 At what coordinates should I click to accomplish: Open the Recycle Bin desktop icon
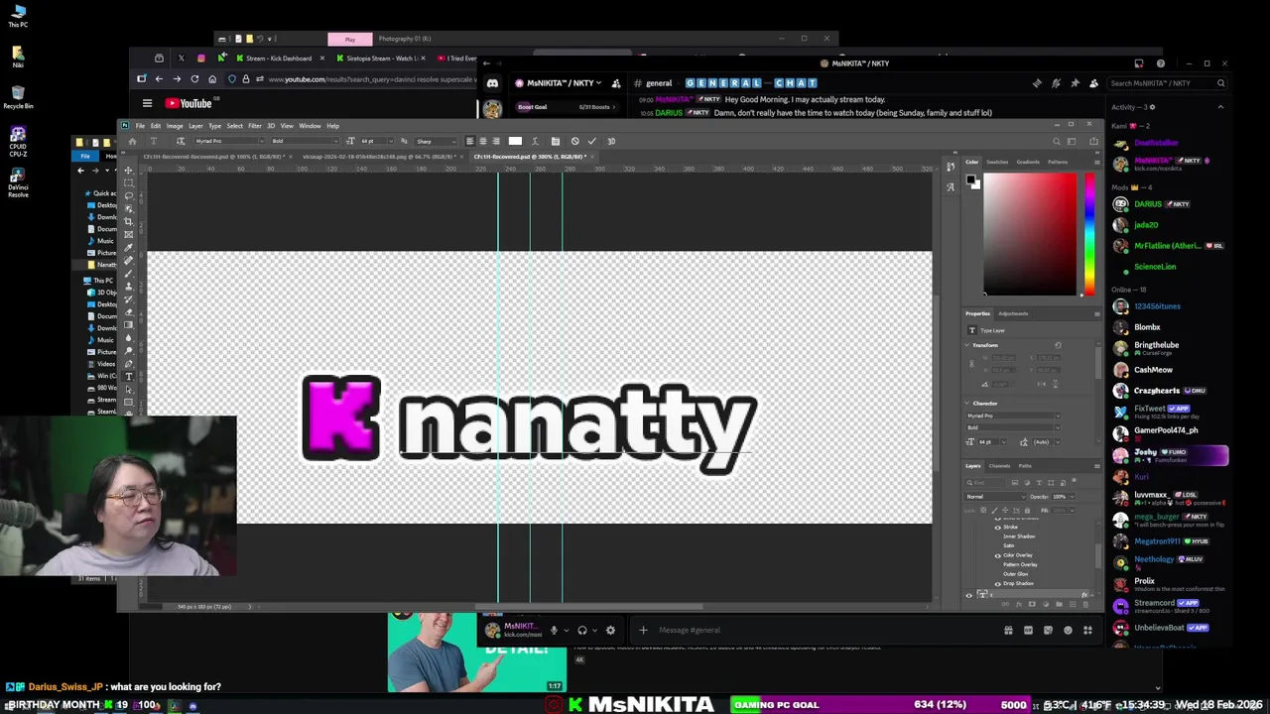[18, 96]
